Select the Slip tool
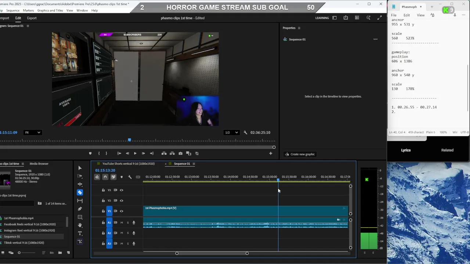Viewport: 470px width, 264px height. (x=80, y=201)
